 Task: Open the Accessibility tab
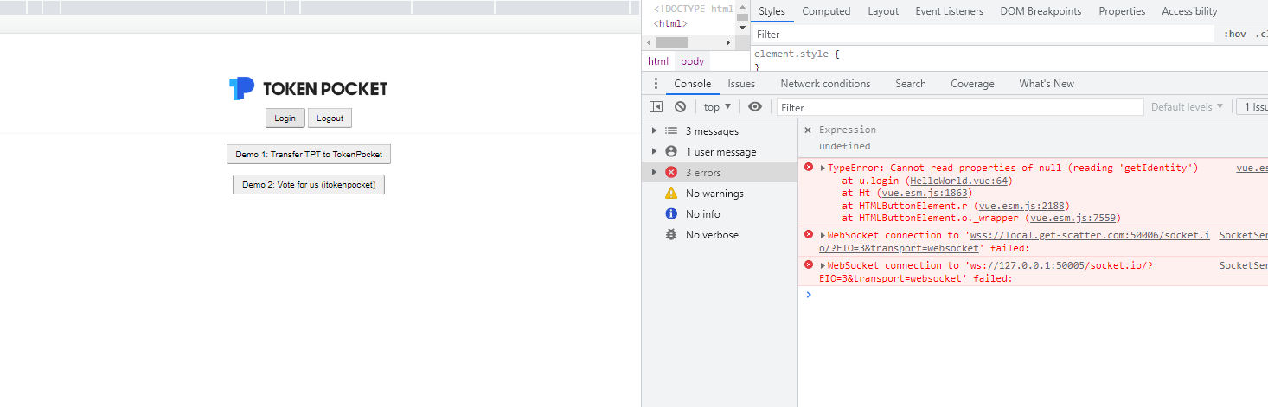(x=1189, y=11)
